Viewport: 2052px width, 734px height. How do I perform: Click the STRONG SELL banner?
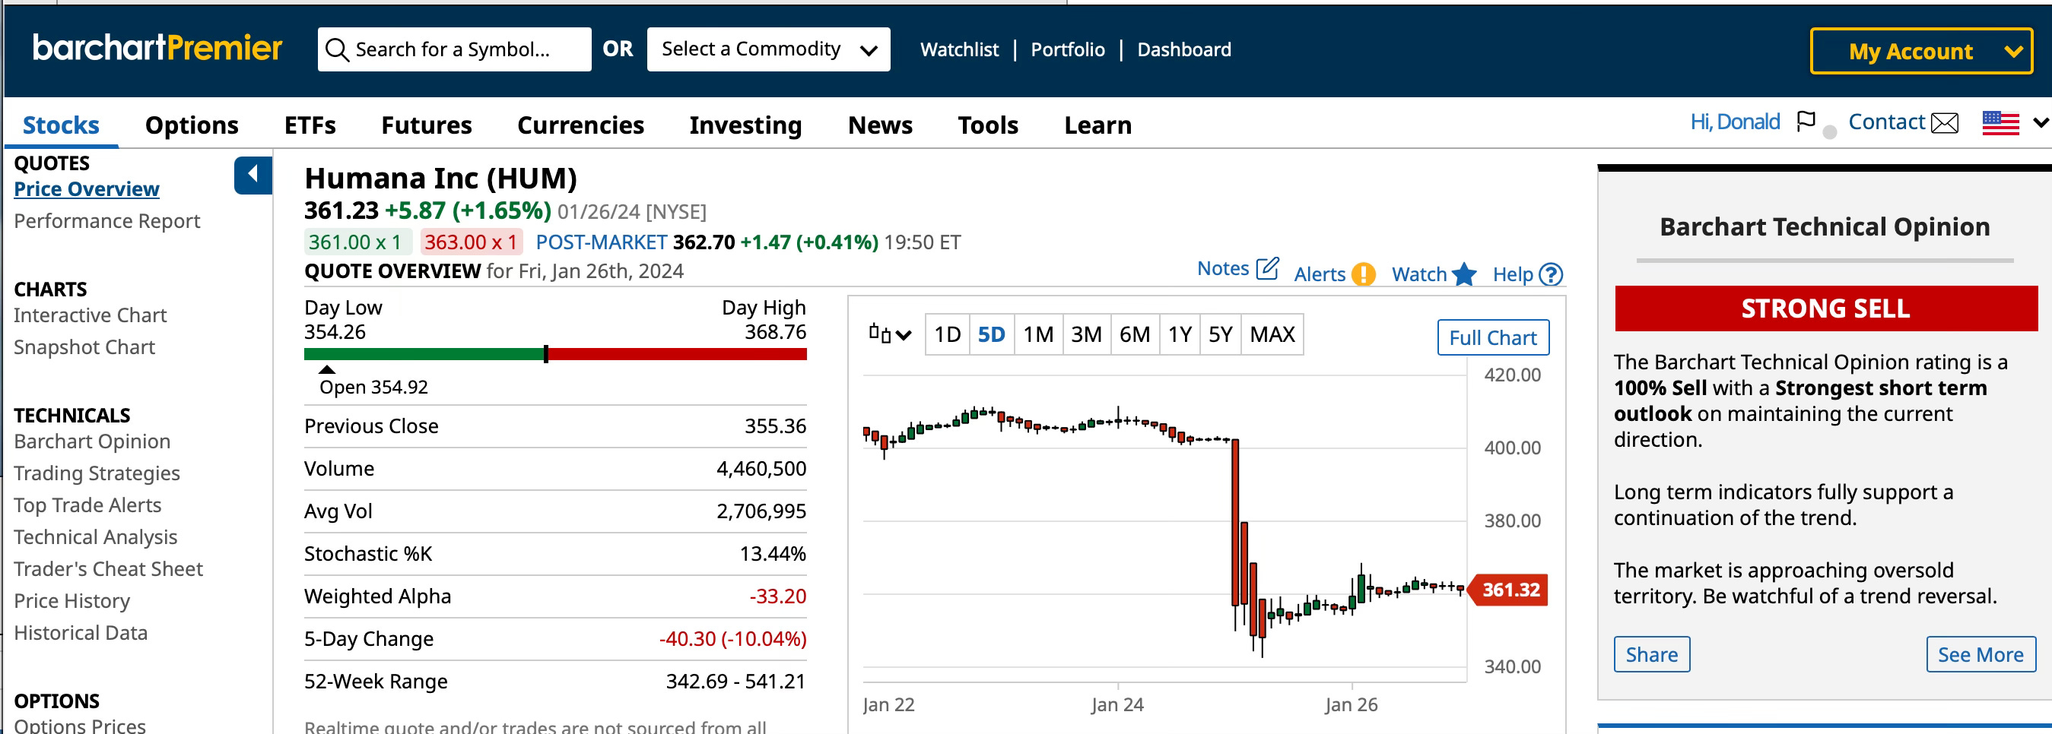1825,308
